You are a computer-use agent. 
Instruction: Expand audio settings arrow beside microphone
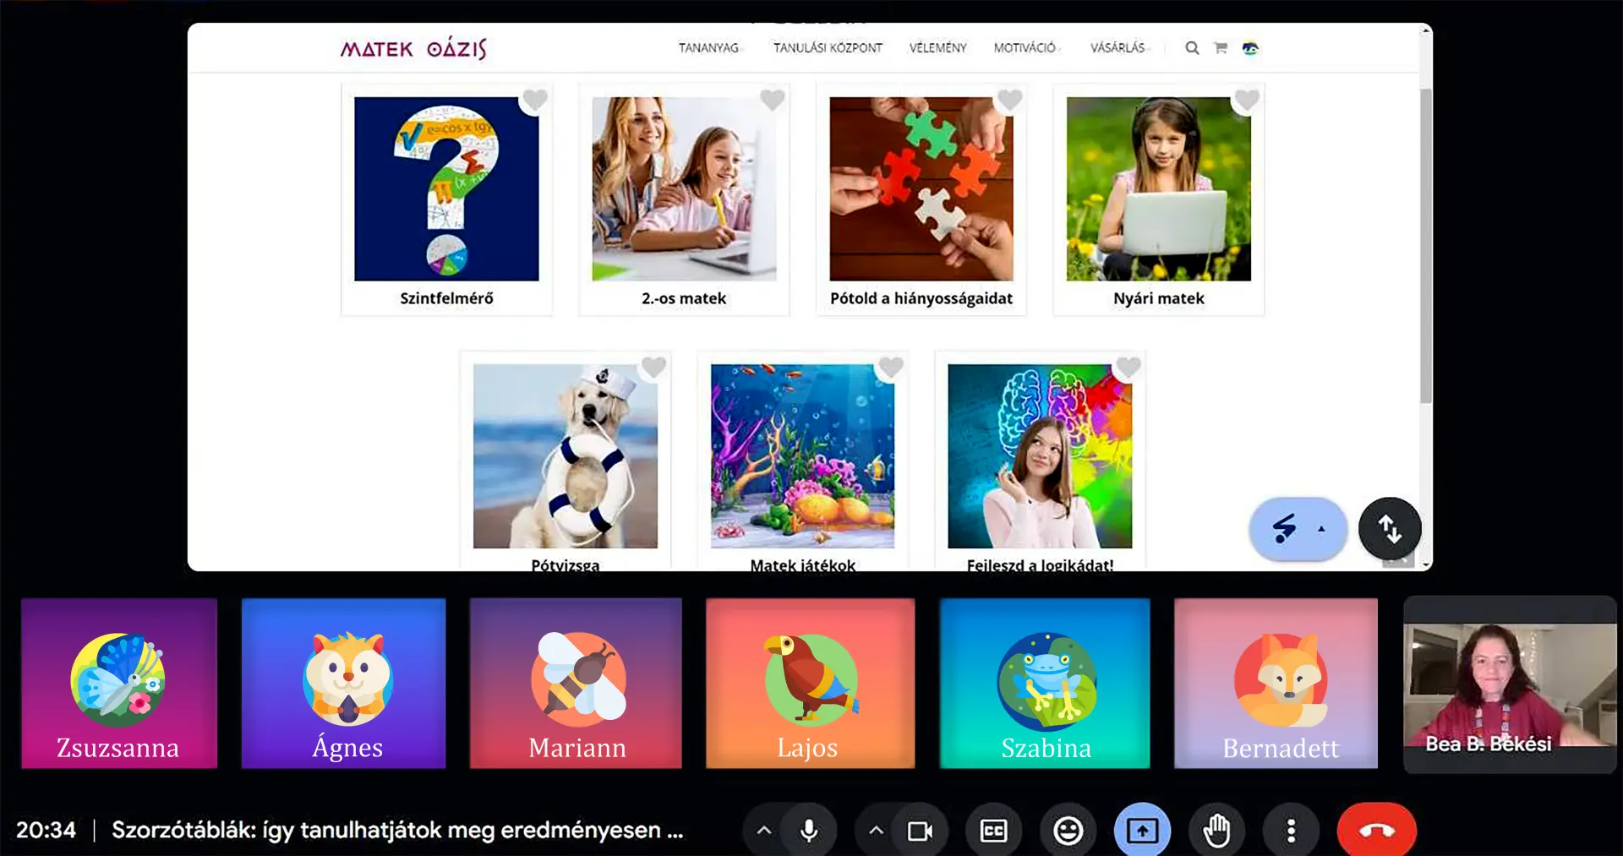point(764,831)
